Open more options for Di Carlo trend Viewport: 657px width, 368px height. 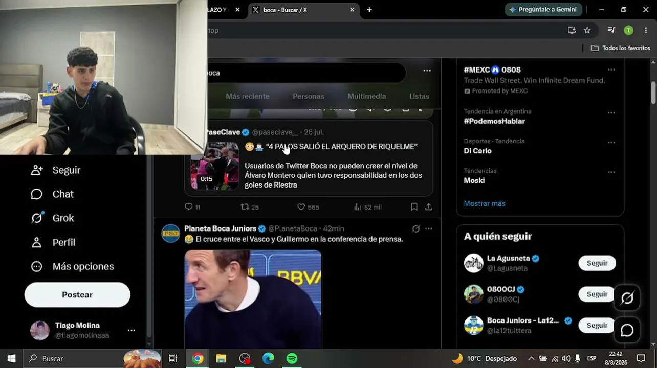click(611, 142)
